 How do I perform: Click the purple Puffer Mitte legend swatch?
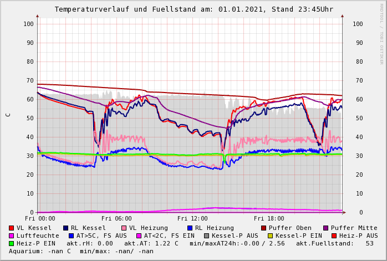(x=325, y=228)
